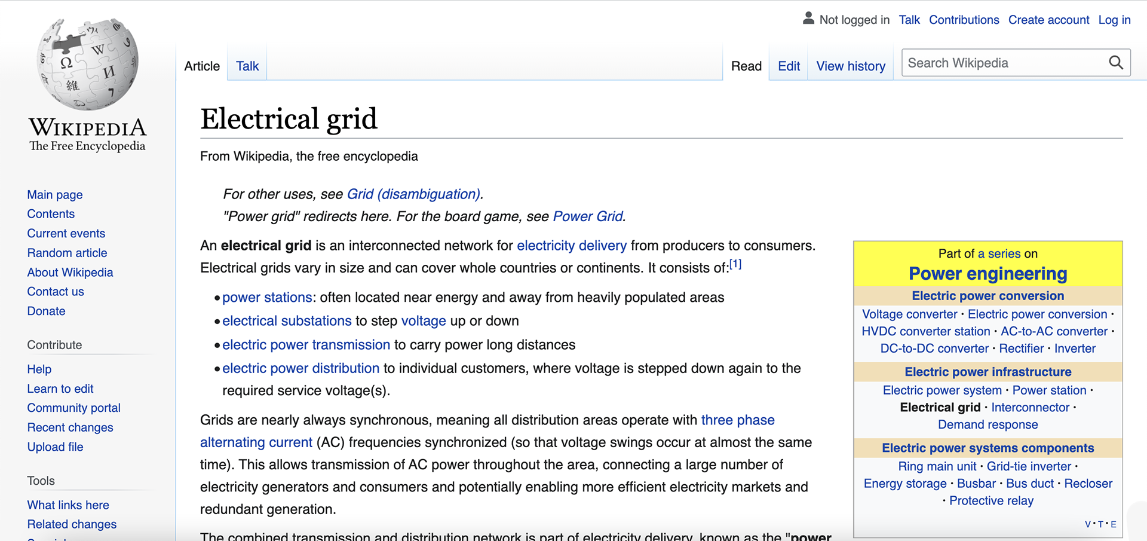This screenshot has width=1147, height=541.
Task: Click Random article in sidebar
Action: pos(67,252)
